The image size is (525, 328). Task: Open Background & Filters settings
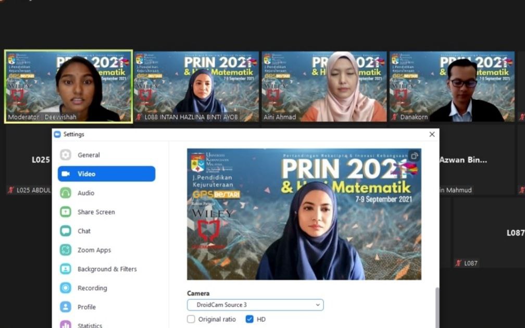point(106,269)
